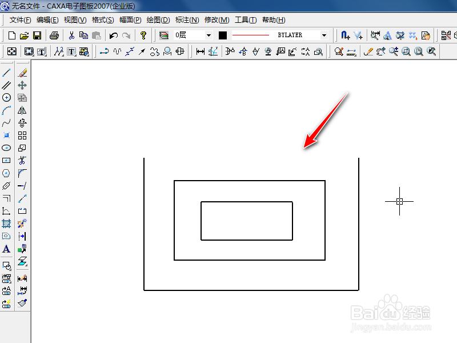The width and height of the screenshot is (457, 343).
Task: Open the 文件(F) menu
Action: click(20, 20)
